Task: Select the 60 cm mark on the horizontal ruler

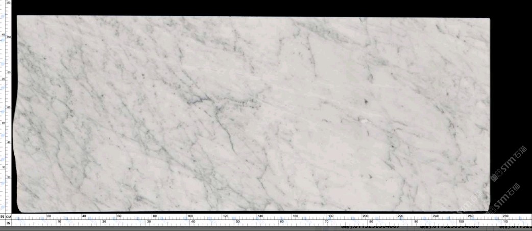Action: coord(119,216)
